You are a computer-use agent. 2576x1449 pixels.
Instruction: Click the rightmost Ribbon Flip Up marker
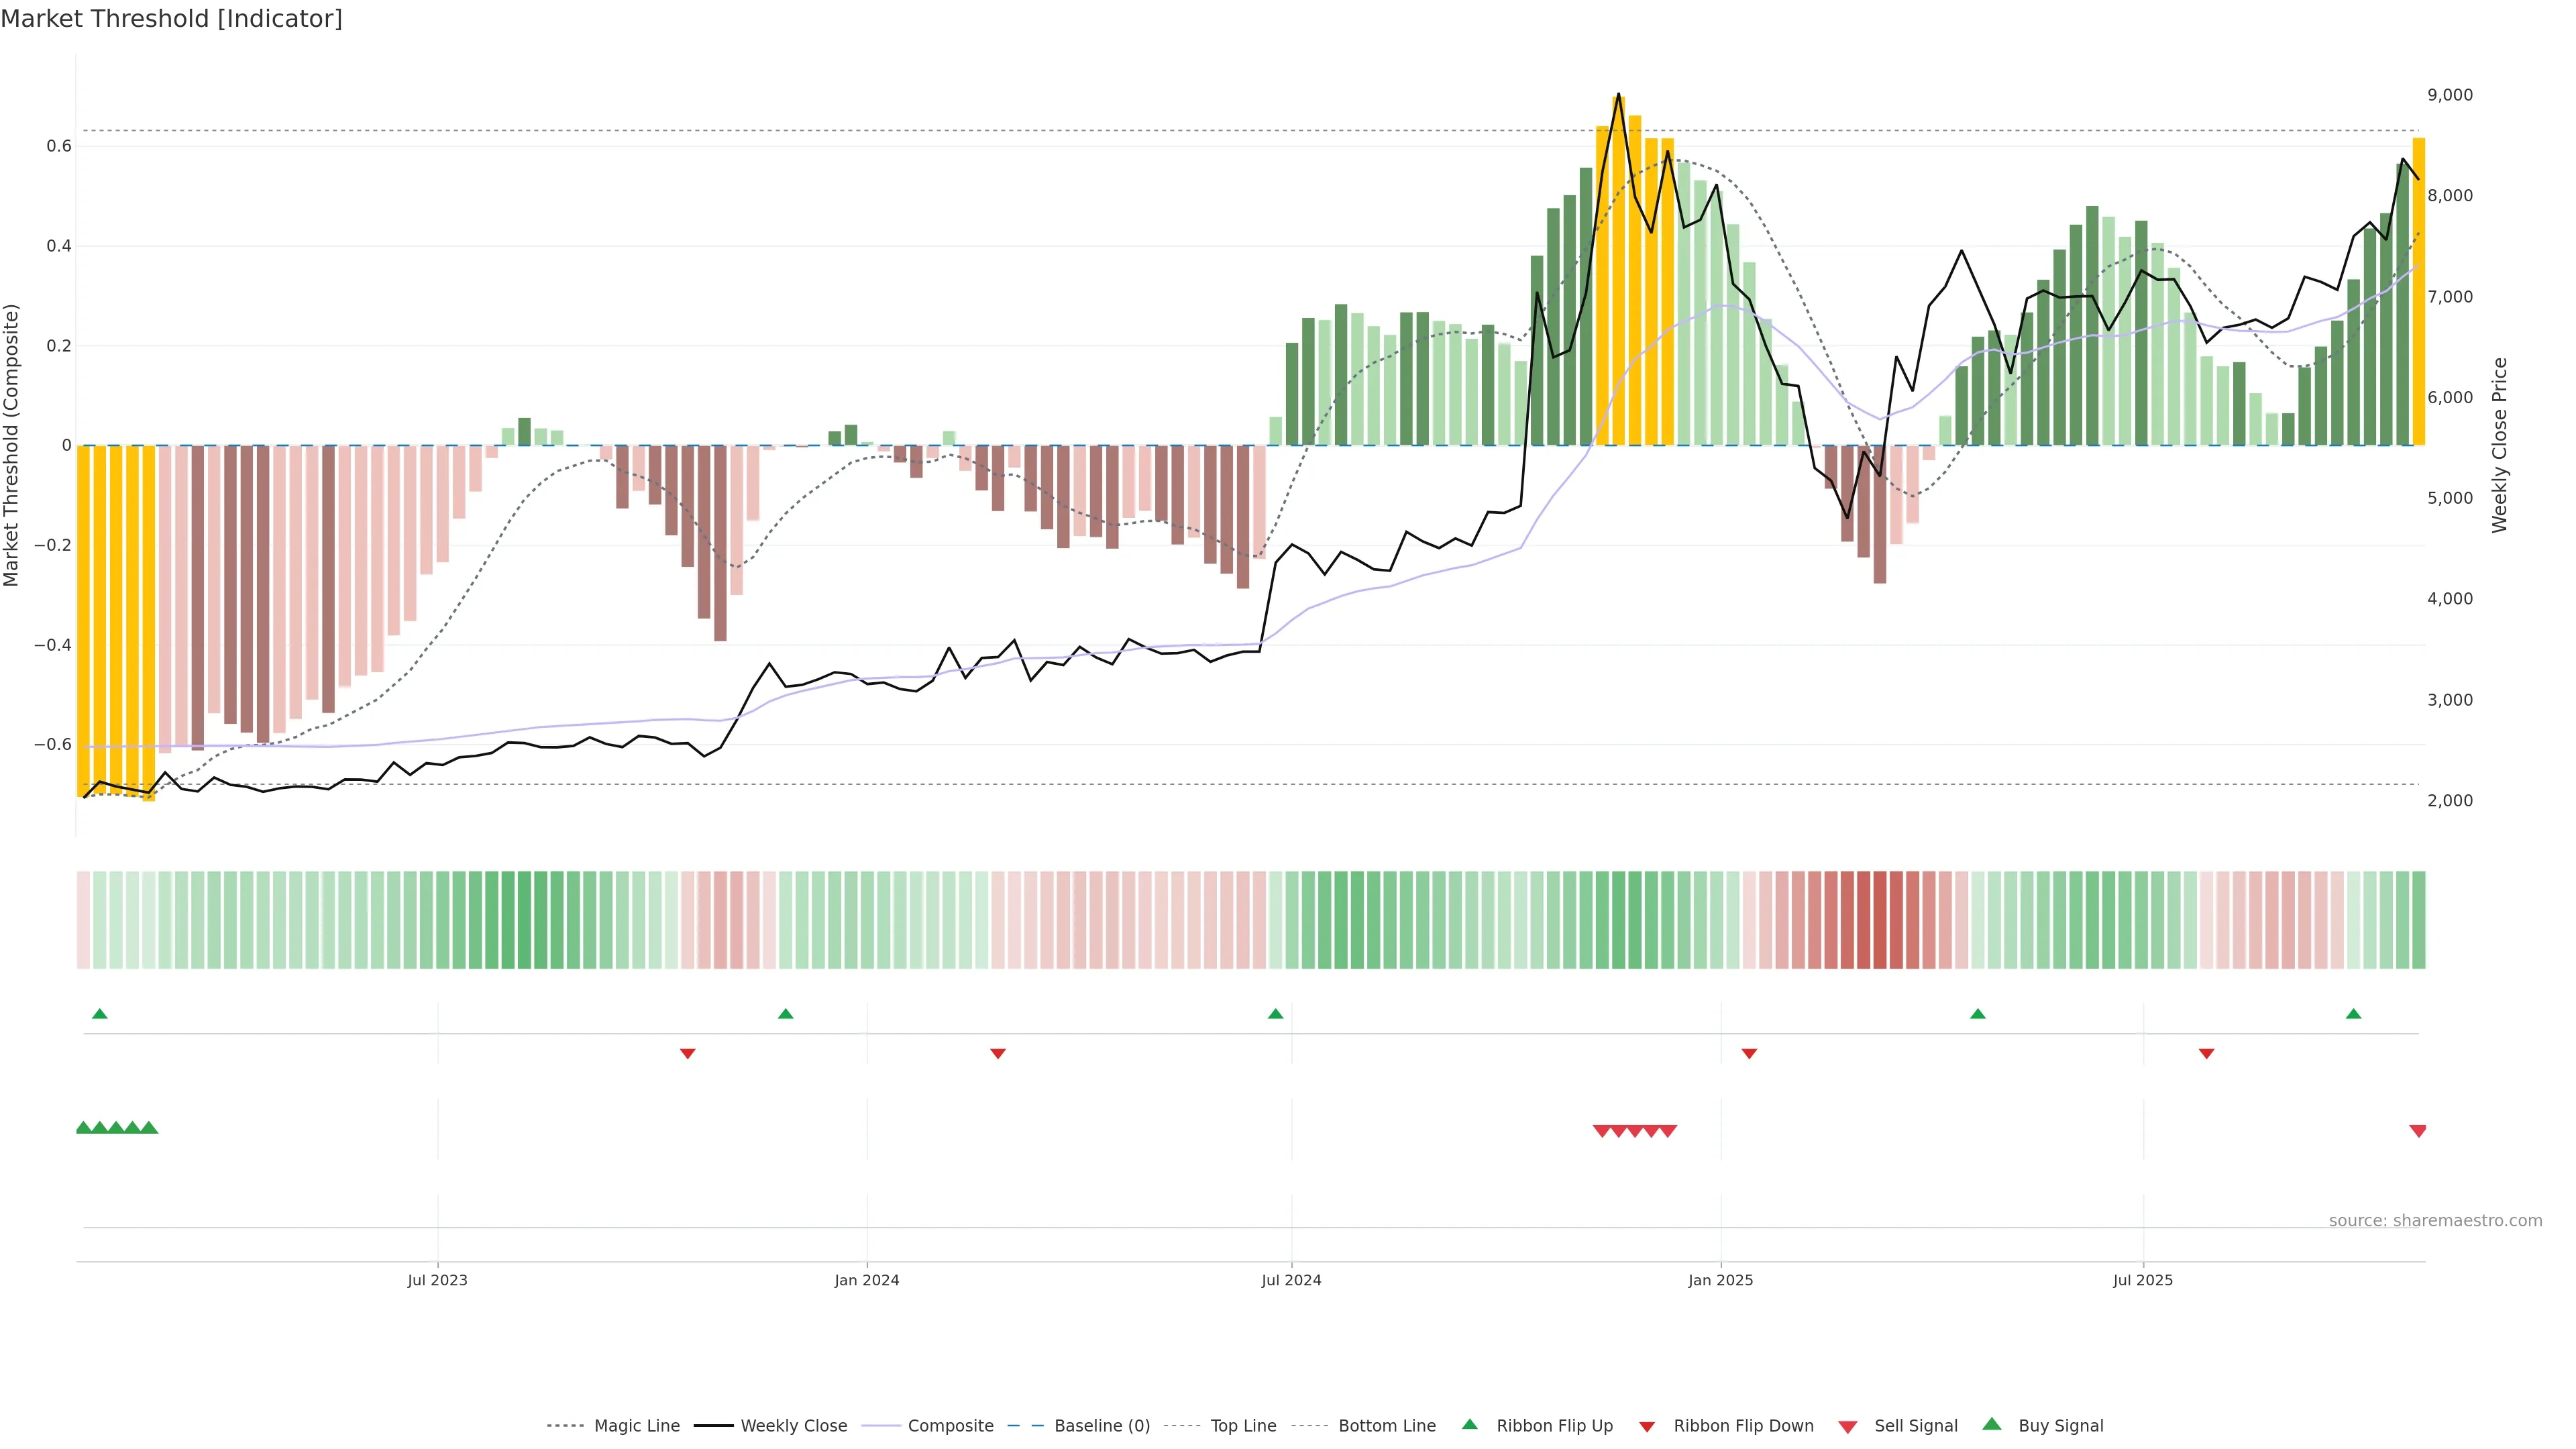coord(2353,1014)
